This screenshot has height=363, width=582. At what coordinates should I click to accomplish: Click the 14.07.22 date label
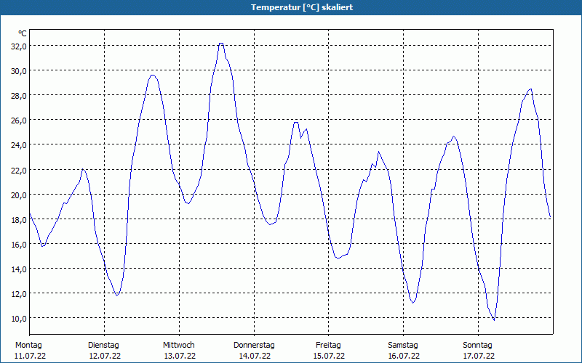(255, 356)
